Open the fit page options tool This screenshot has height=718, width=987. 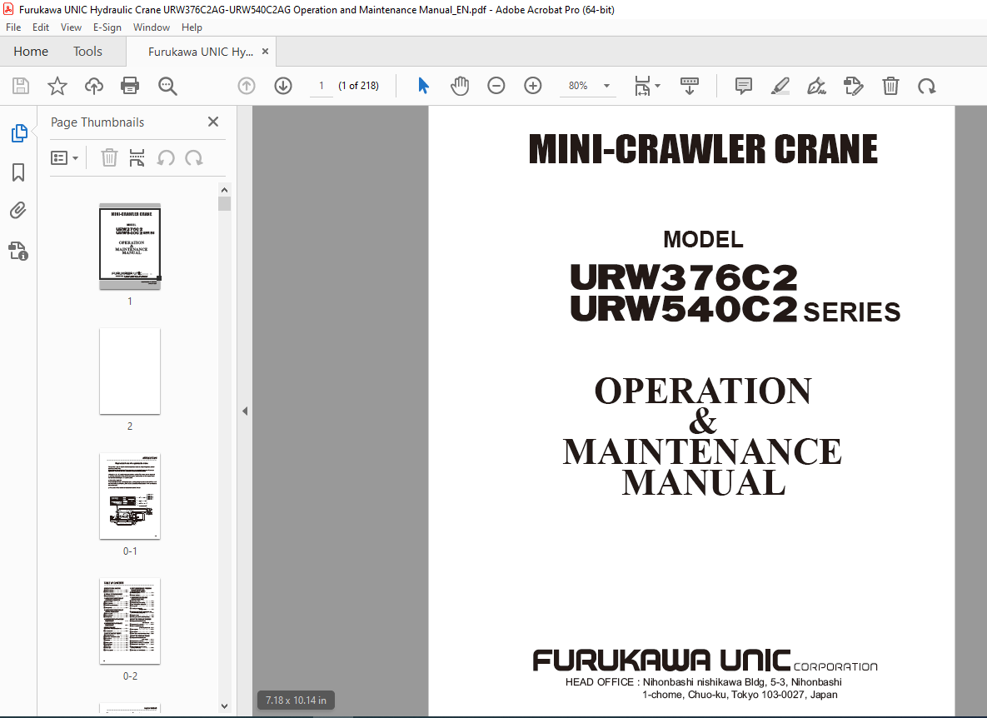647,86
